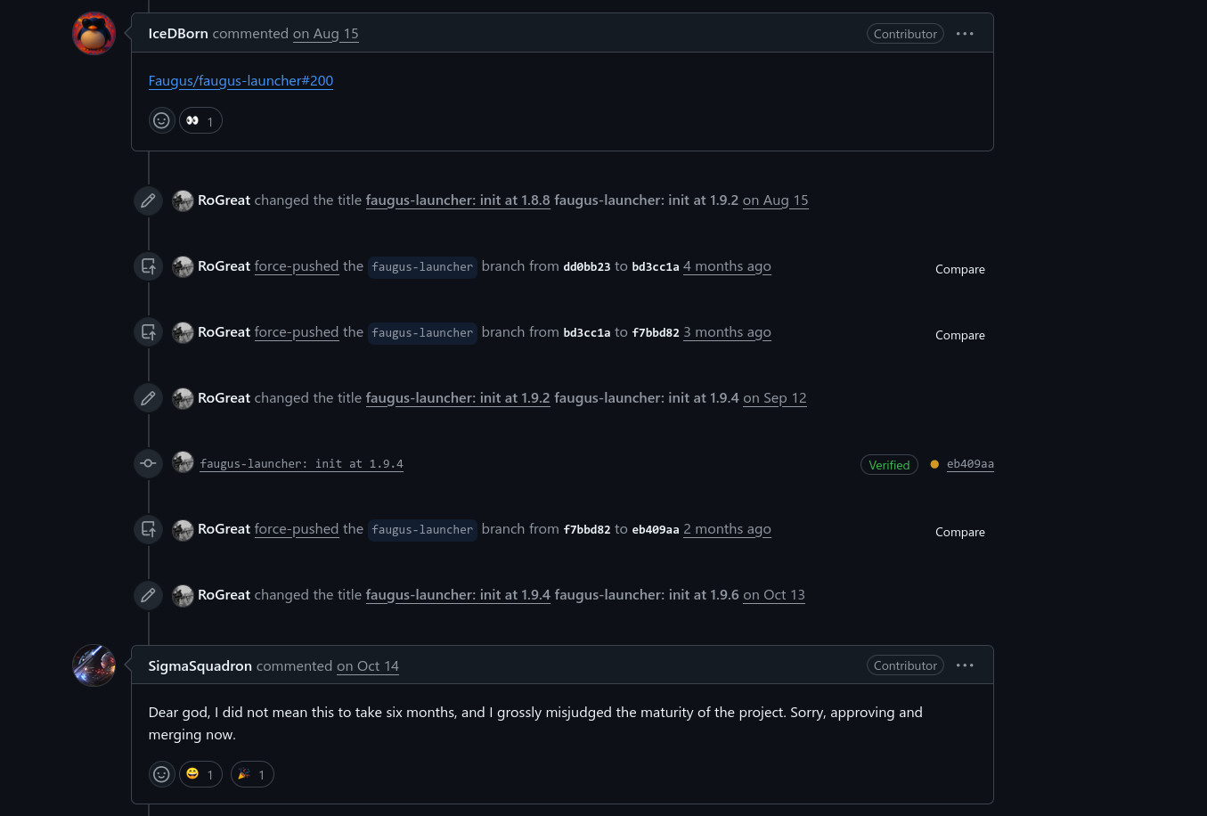Open RoGreat name in 4 months ago force-push
Screen dimensions: 1207x816
pyautogui.click(x=224, y=266)
